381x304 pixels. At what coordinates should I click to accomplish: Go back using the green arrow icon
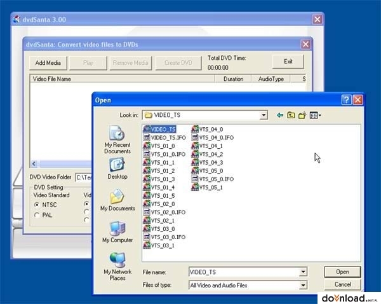coord(280,115)
